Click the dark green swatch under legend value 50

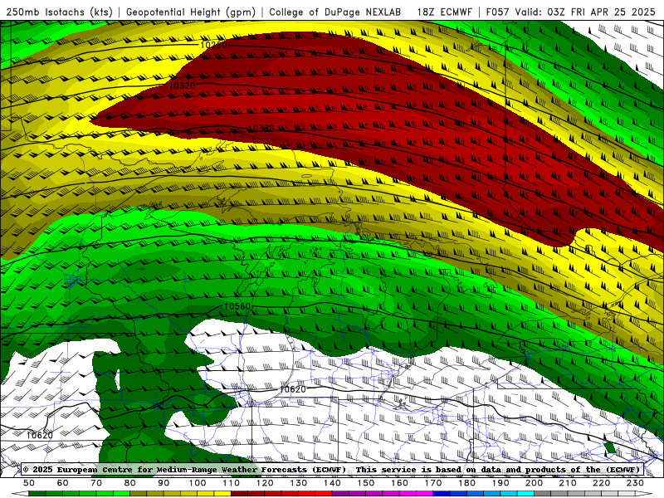[37, 494]
